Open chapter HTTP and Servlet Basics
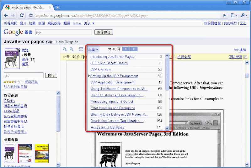This screenshot has height=168, width=251. [109, 63]
